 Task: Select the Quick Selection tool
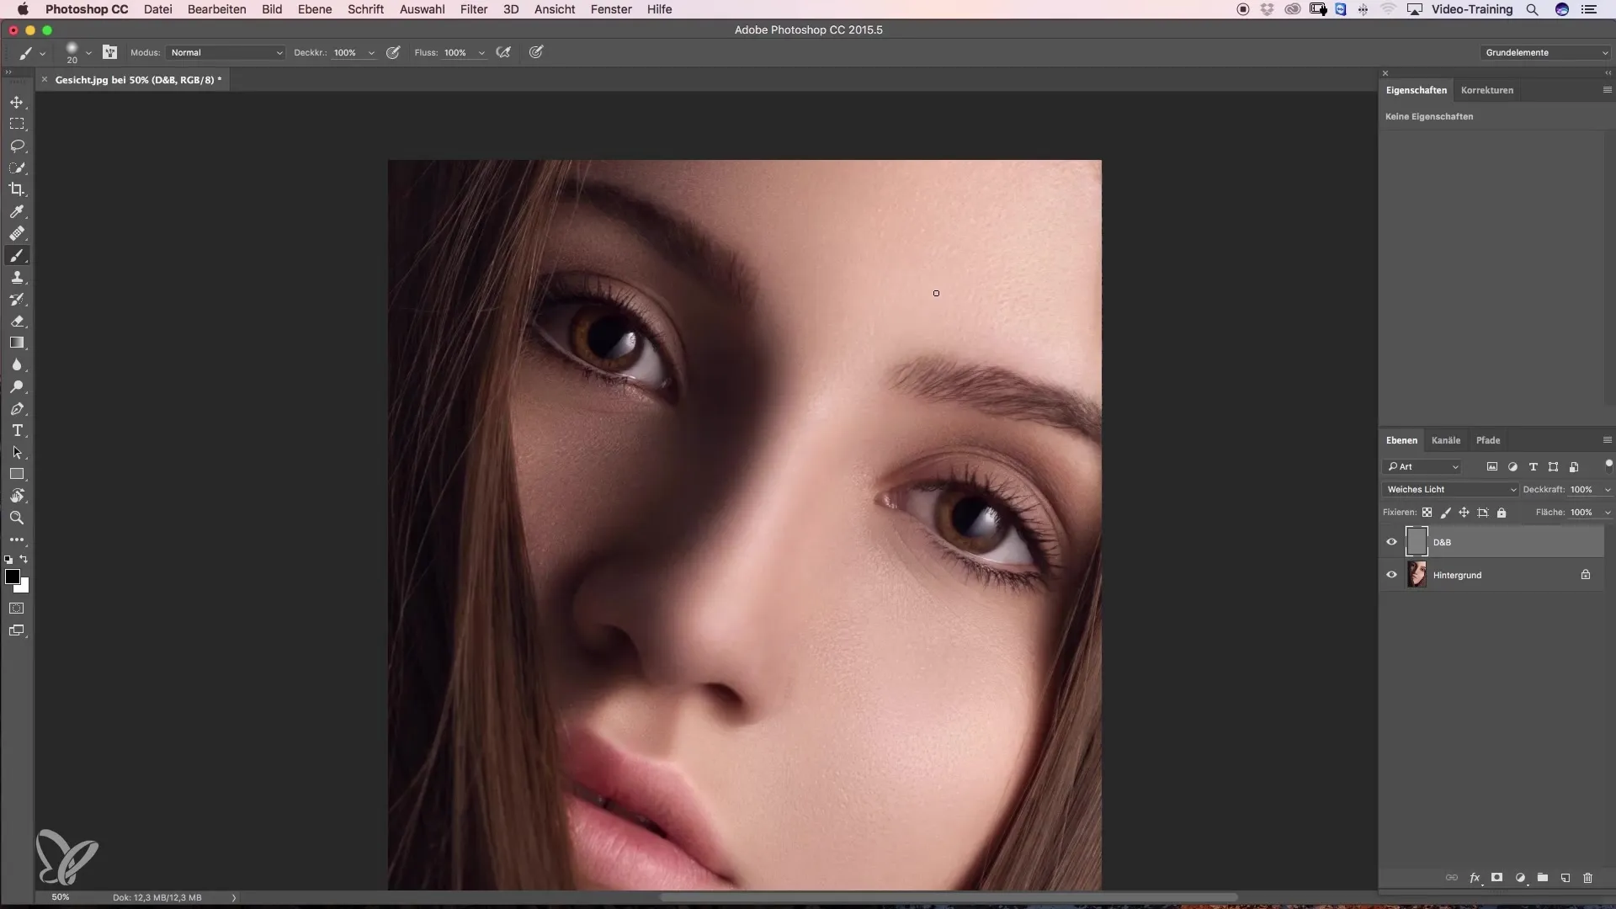tap(17, 167)
